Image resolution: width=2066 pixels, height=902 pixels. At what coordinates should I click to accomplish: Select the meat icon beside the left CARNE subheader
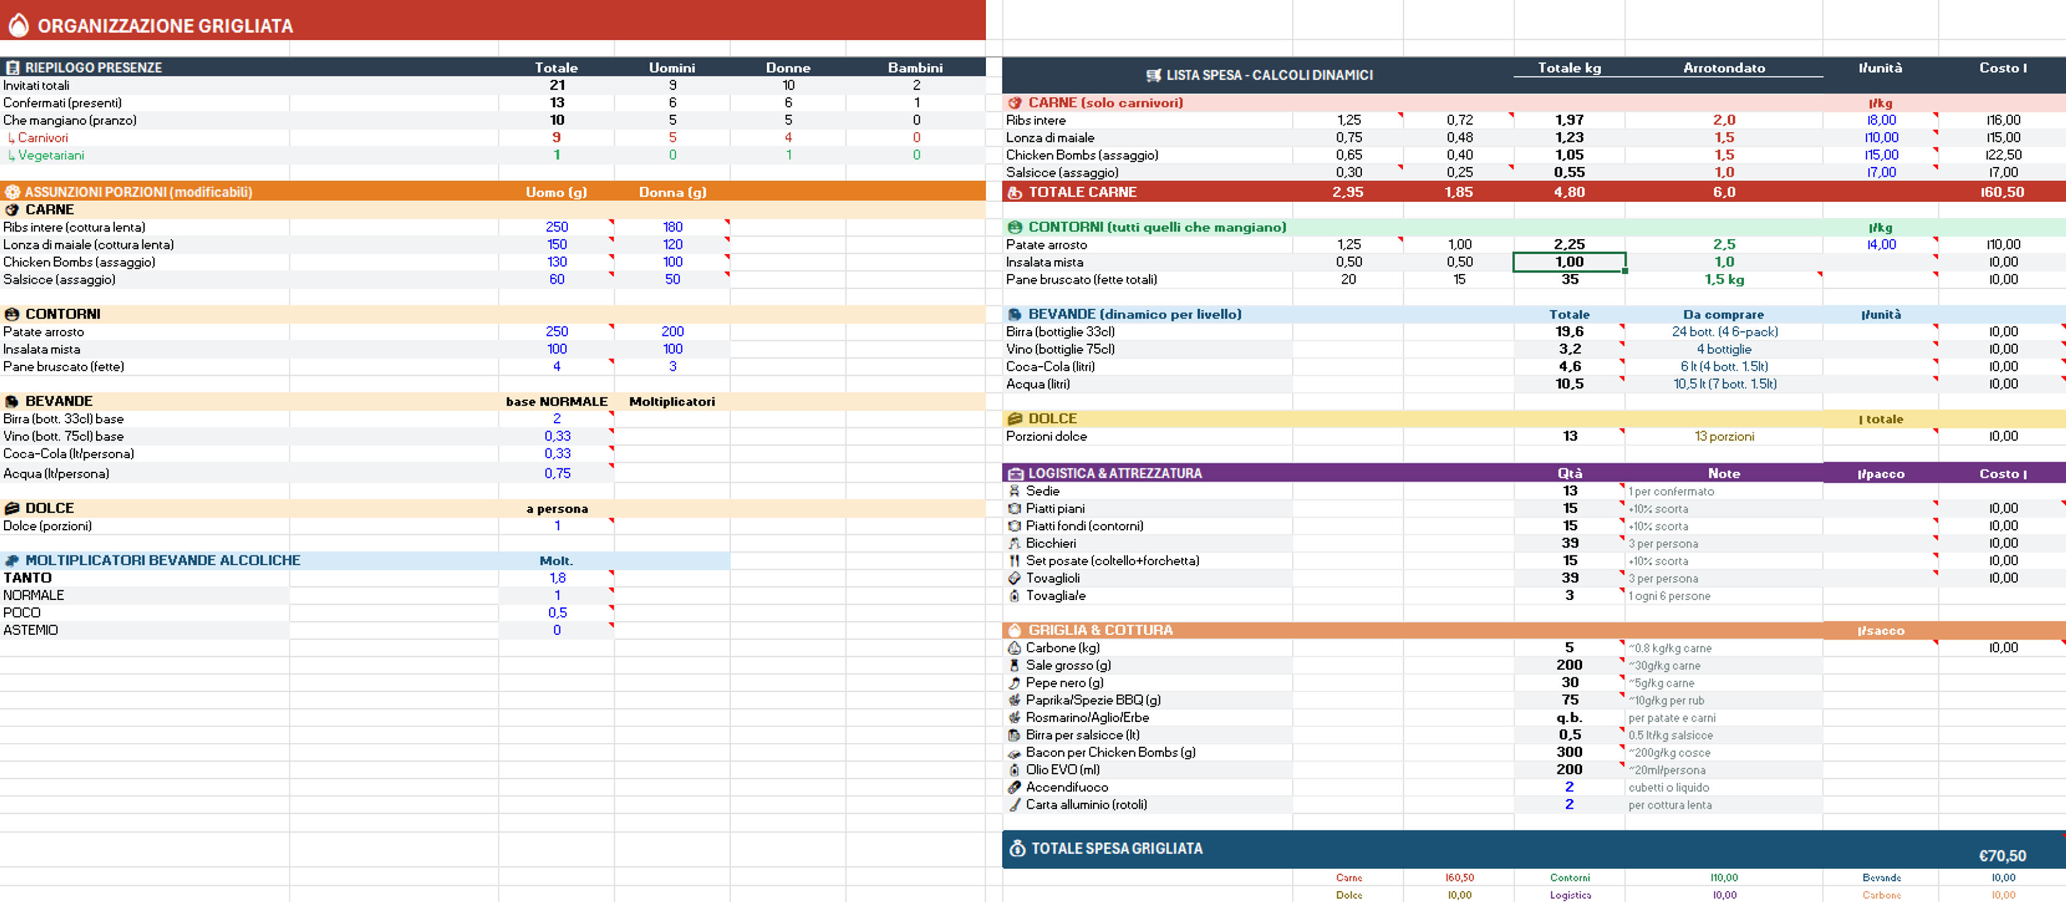[12, 209]
